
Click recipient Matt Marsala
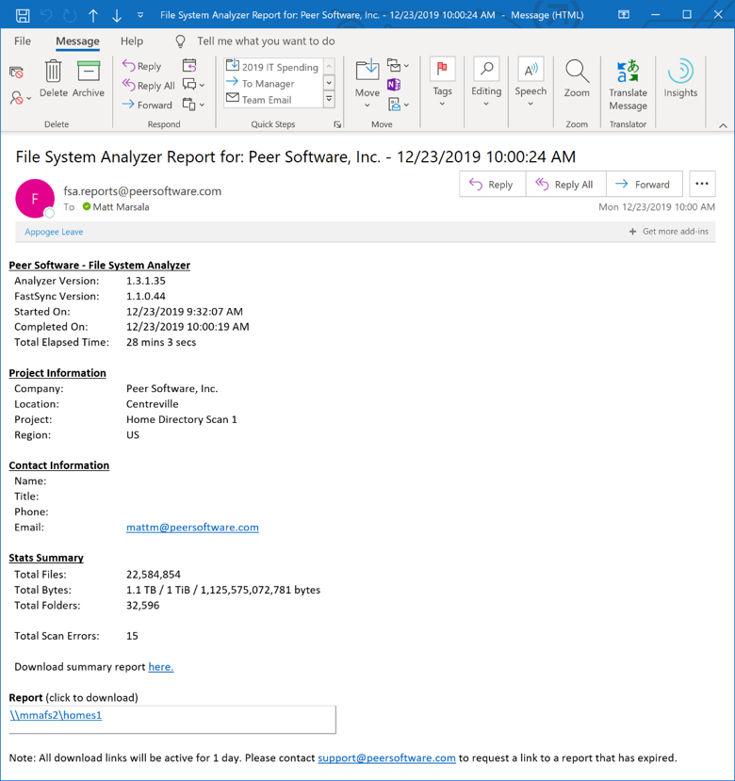(122, 206)
